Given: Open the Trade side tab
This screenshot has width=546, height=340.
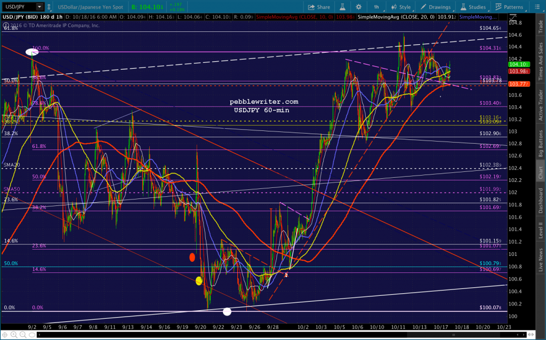Looking at the screenshot, I should tap(541, 27).
